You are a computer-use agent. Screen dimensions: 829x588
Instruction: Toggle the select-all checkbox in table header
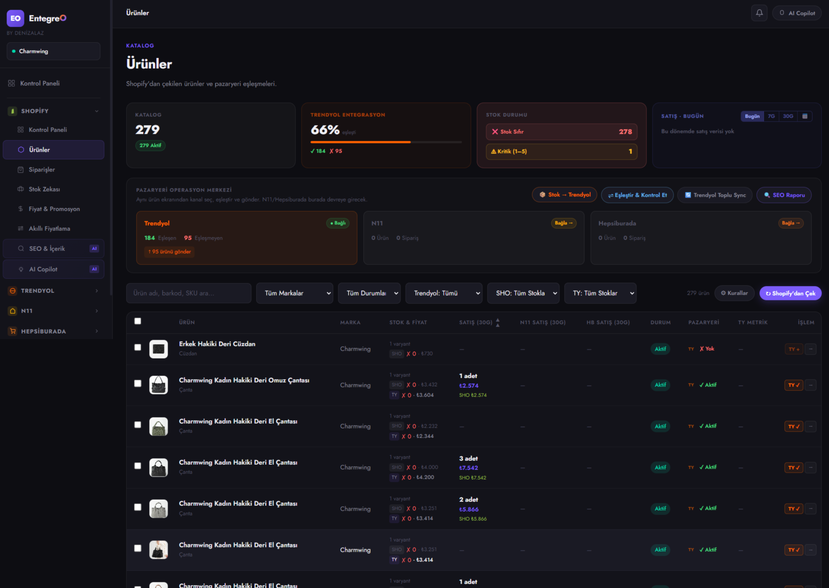pos(138,321)
